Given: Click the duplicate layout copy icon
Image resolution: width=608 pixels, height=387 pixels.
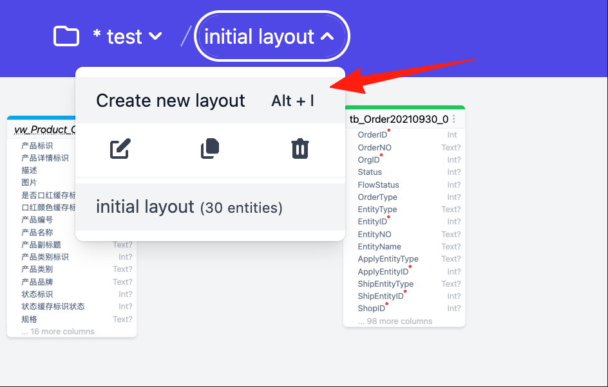Looking at the screenshot, I should (x=210, y=148).
